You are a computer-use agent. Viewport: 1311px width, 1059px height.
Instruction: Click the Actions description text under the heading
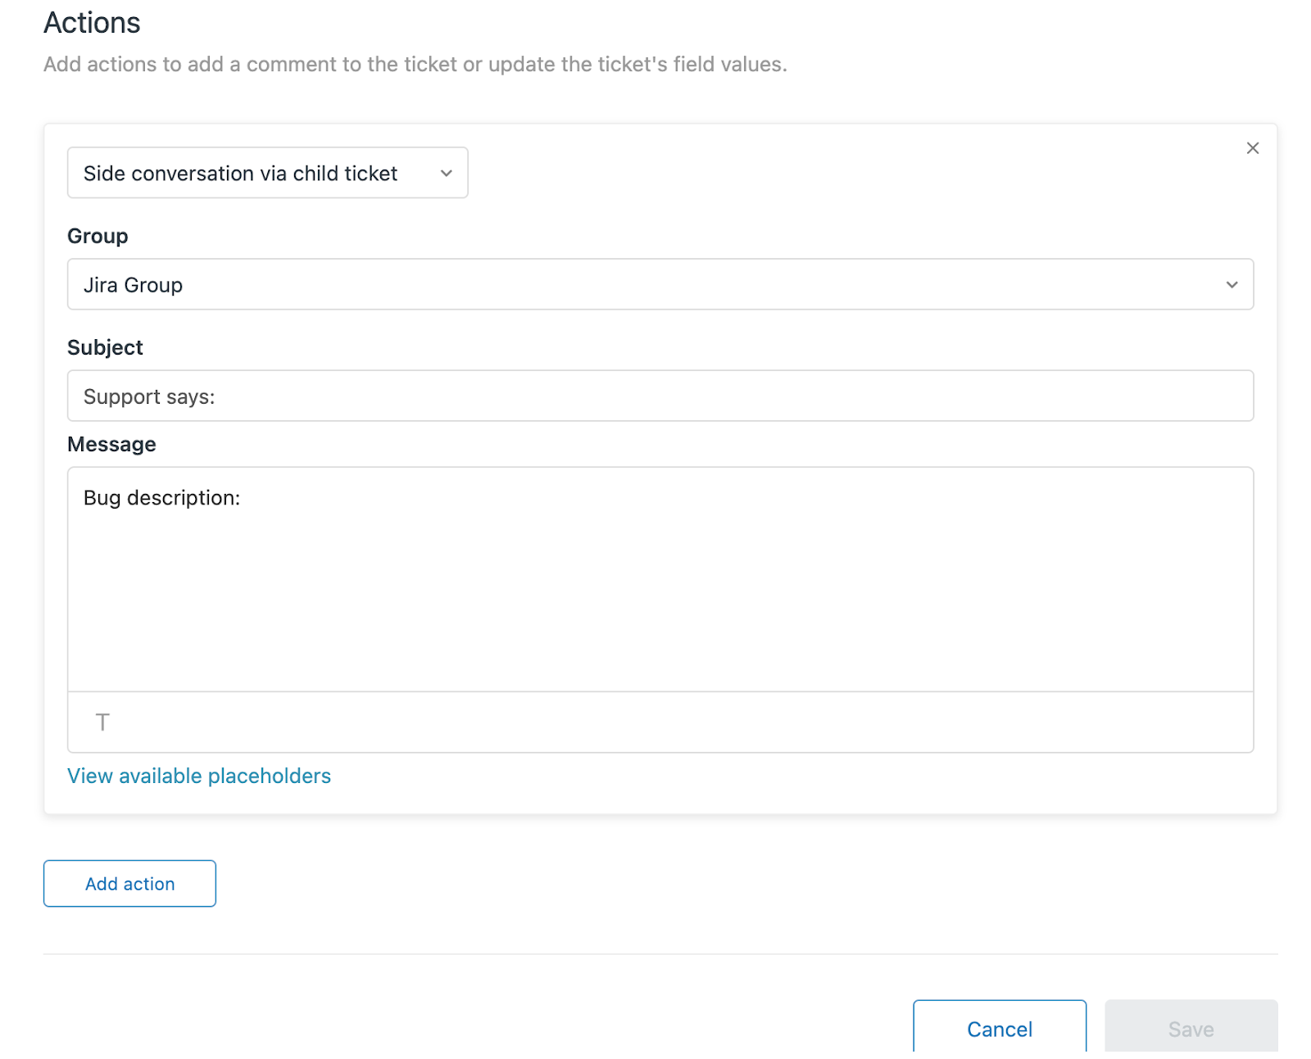(415, 64)
